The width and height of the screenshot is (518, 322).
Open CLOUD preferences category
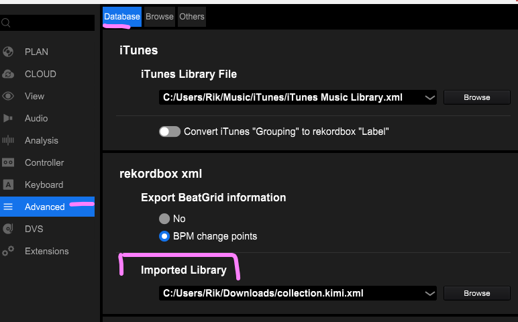click(40, 74)
